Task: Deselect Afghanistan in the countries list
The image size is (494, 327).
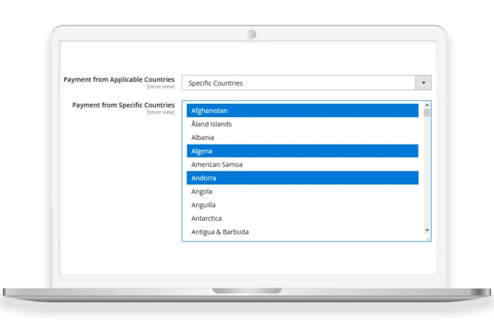Action: [x=302, y=110]
